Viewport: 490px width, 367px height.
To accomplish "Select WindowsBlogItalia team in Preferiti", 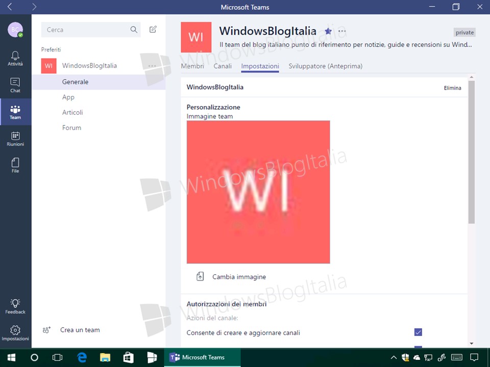I will (89, 66).
